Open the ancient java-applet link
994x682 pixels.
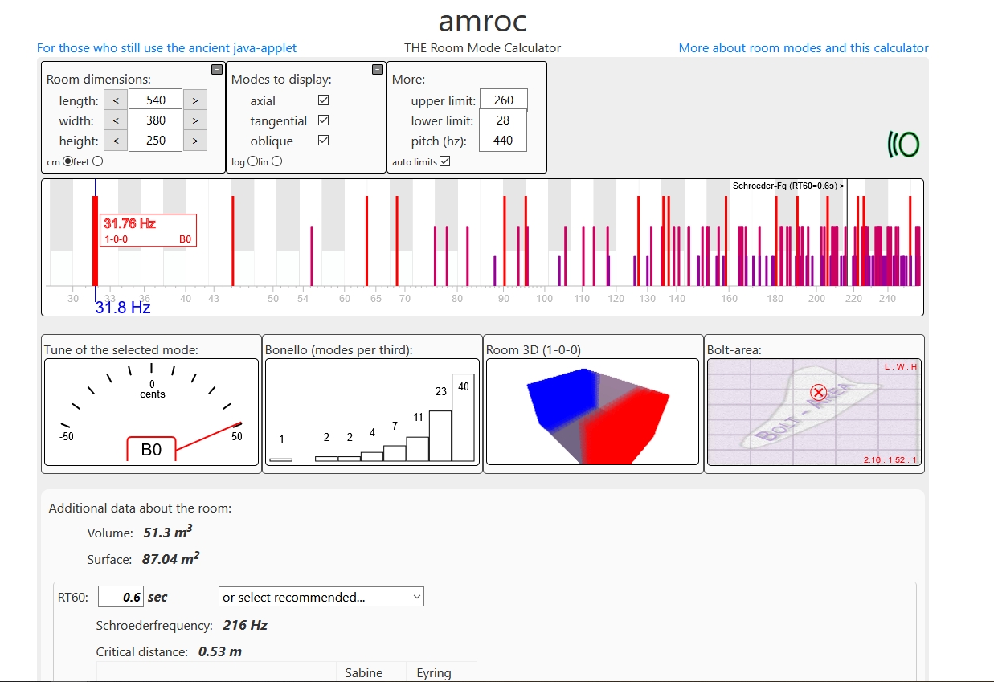tap(166, 48)
